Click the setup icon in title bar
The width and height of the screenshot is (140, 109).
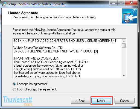(x=4, y=4)
